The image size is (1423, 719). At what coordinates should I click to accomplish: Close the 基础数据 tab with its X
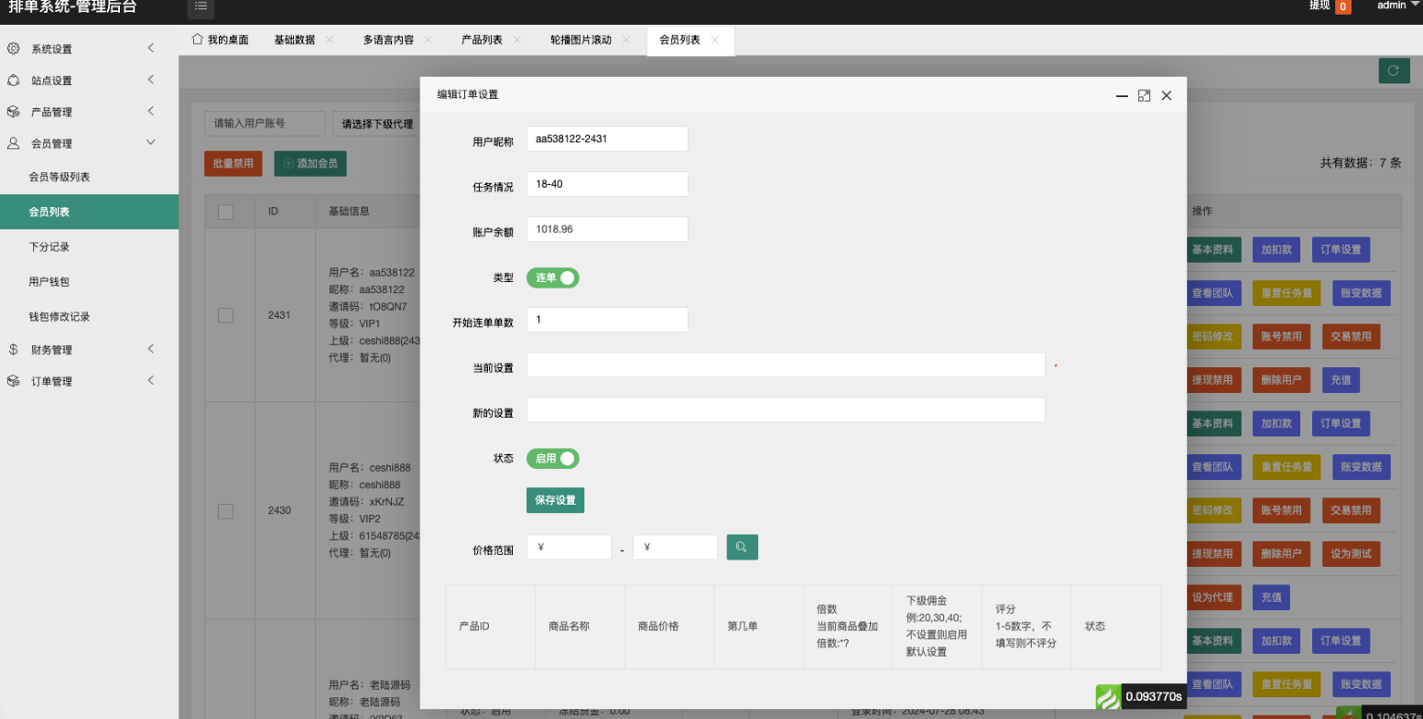click(x=330, y=39)
